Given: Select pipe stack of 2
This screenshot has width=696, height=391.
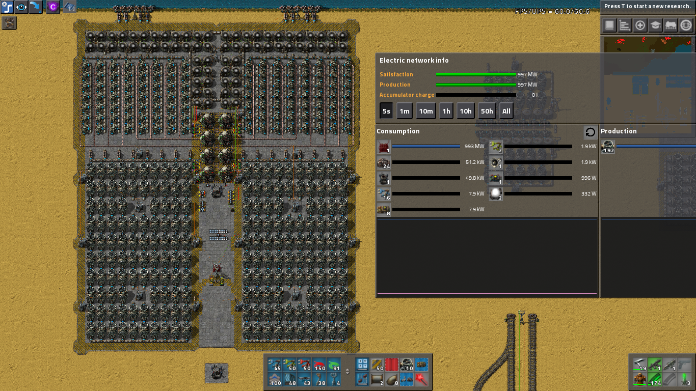Looking at the screenshot, I should click(x=377, y=379).
